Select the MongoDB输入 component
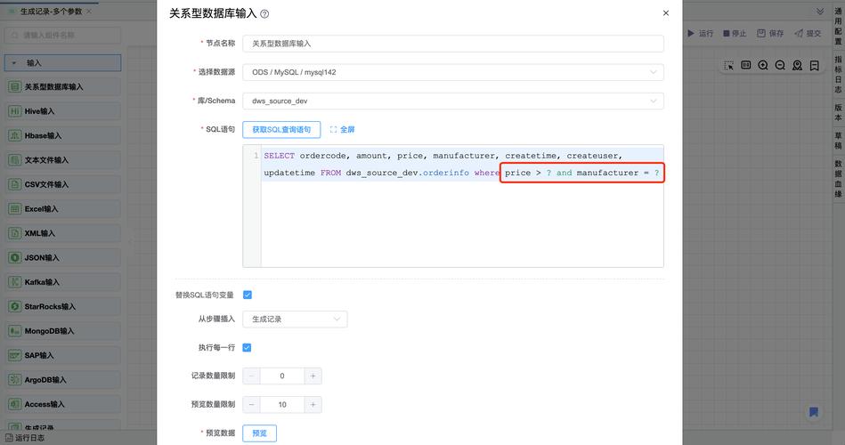 point(63,331)
